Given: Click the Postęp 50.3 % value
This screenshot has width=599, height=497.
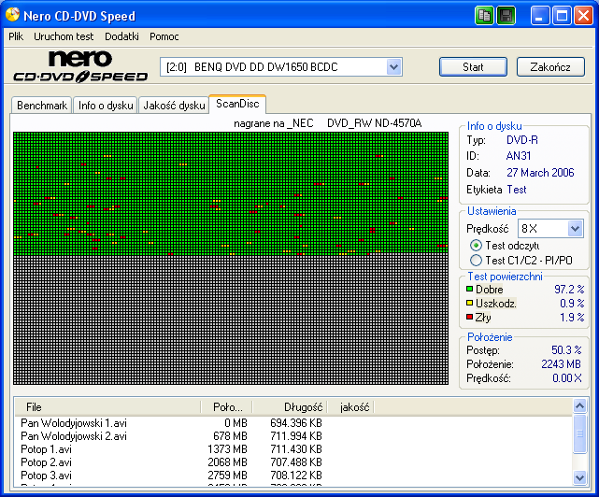Looking at the screenshot, I should click(x=566, y=350).
